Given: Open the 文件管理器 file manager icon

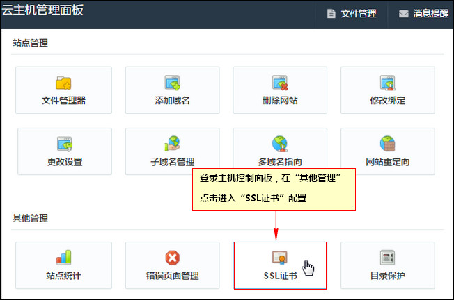Looking at the screenshot, I should click(63, 83).
